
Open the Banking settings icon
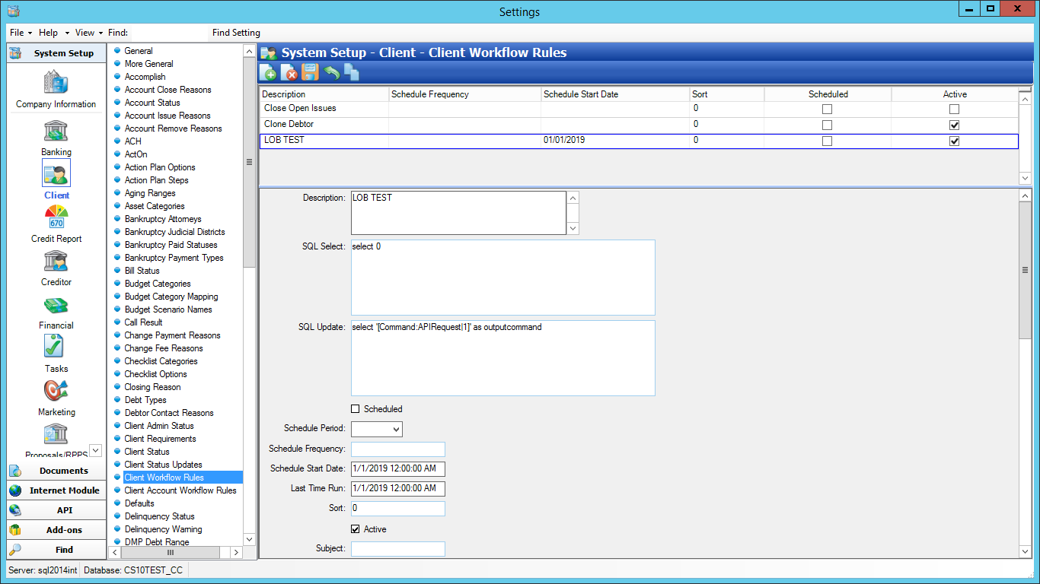click(56, 131)
